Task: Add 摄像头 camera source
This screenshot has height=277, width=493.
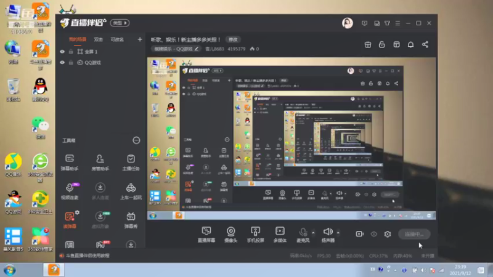Action: coord(230,235)
